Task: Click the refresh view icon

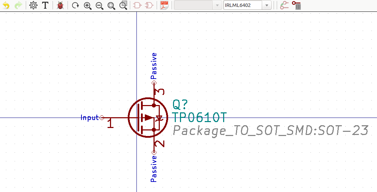Action: (76, 5)
